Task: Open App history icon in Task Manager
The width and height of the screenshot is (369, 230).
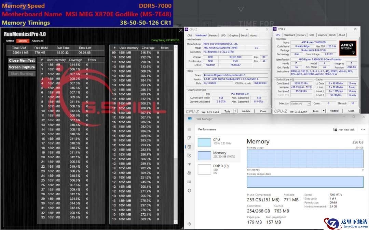Action: point(189,155)
